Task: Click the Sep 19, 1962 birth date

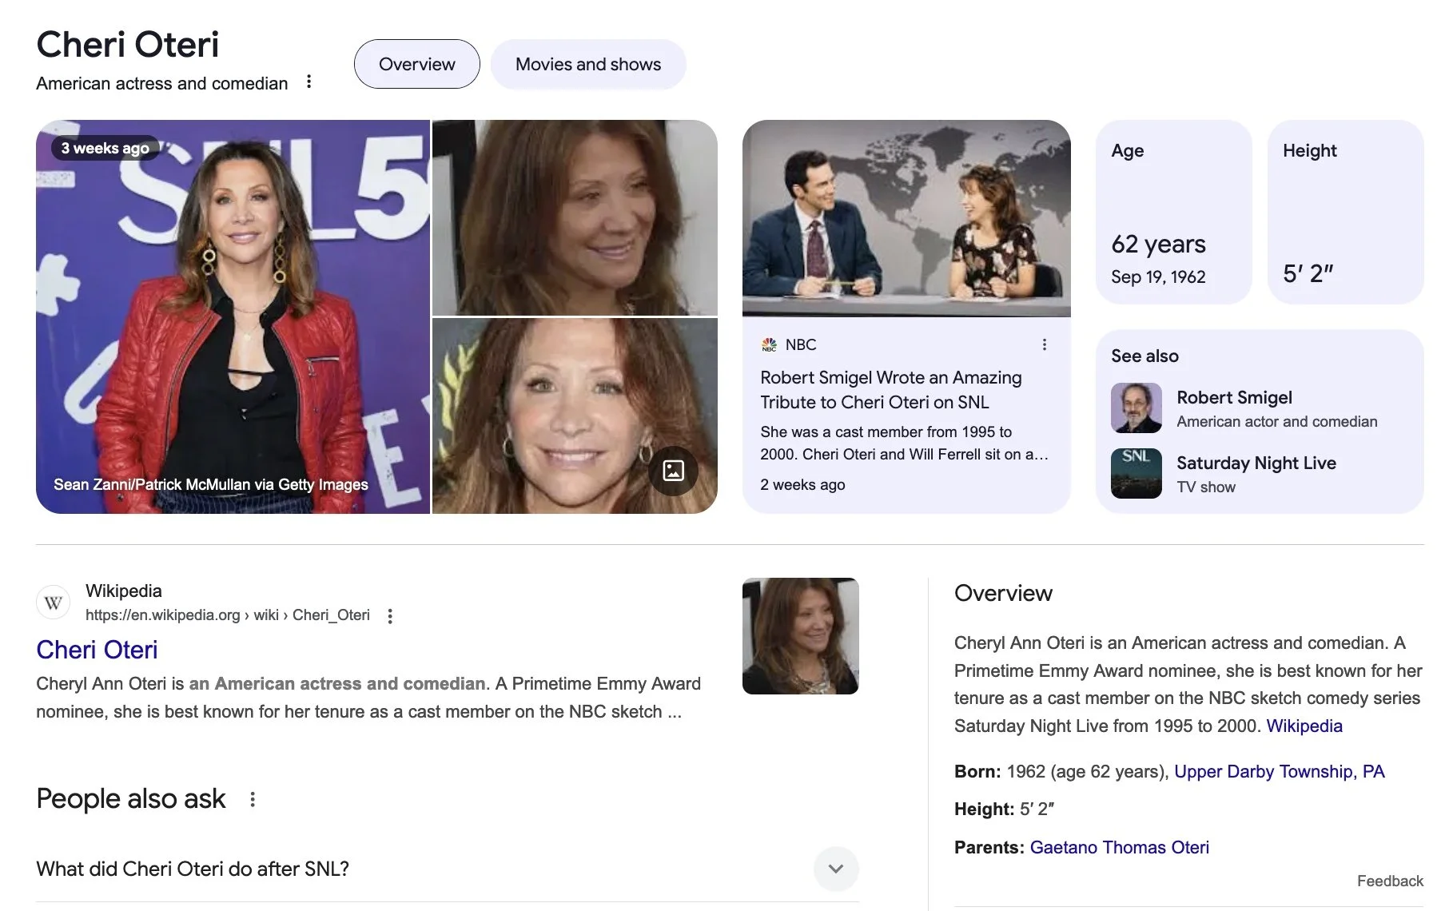Action: 1158,276
